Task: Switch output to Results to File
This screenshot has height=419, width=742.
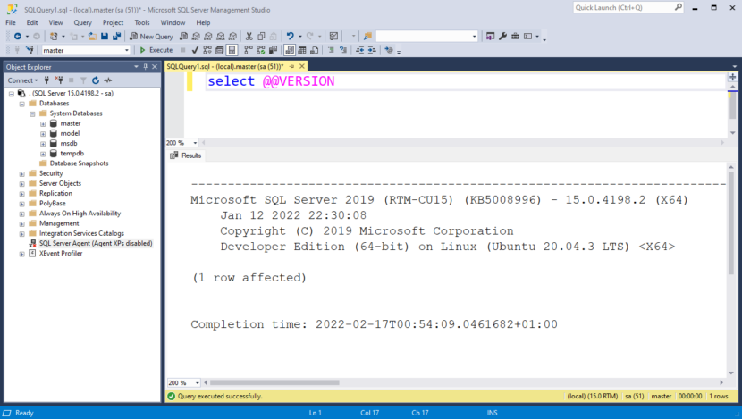Action: (314, 50)
